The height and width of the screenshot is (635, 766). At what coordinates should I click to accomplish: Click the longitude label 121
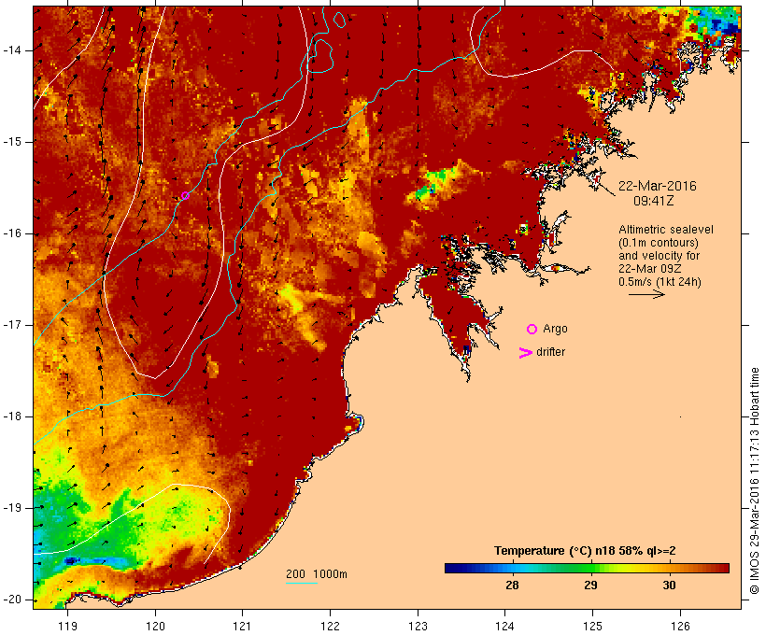[x=242, y=626]
